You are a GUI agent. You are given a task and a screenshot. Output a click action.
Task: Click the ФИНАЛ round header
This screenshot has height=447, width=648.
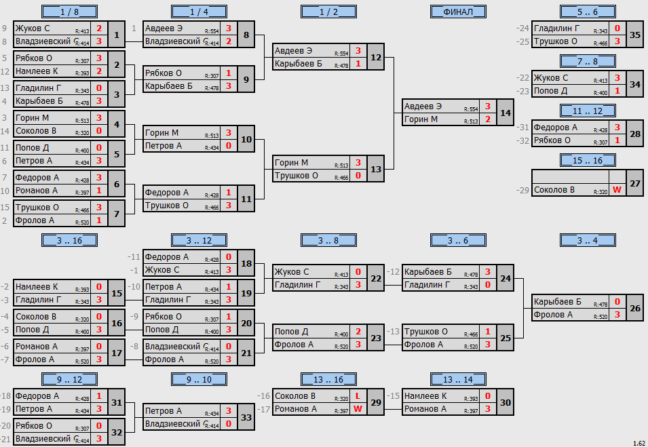point(458,12)
